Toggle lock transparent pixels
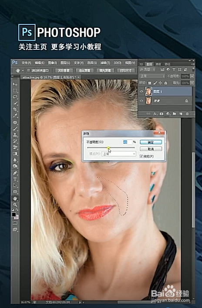Viewport: 202px width, 308px height. (150, 83)
